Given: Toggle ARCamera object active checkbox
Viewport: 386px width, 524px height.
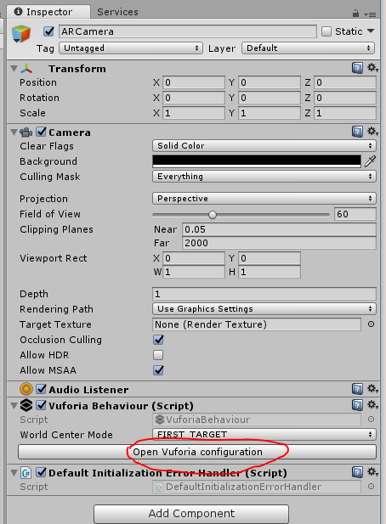Looking at the screenshot, I should point(48,31).
